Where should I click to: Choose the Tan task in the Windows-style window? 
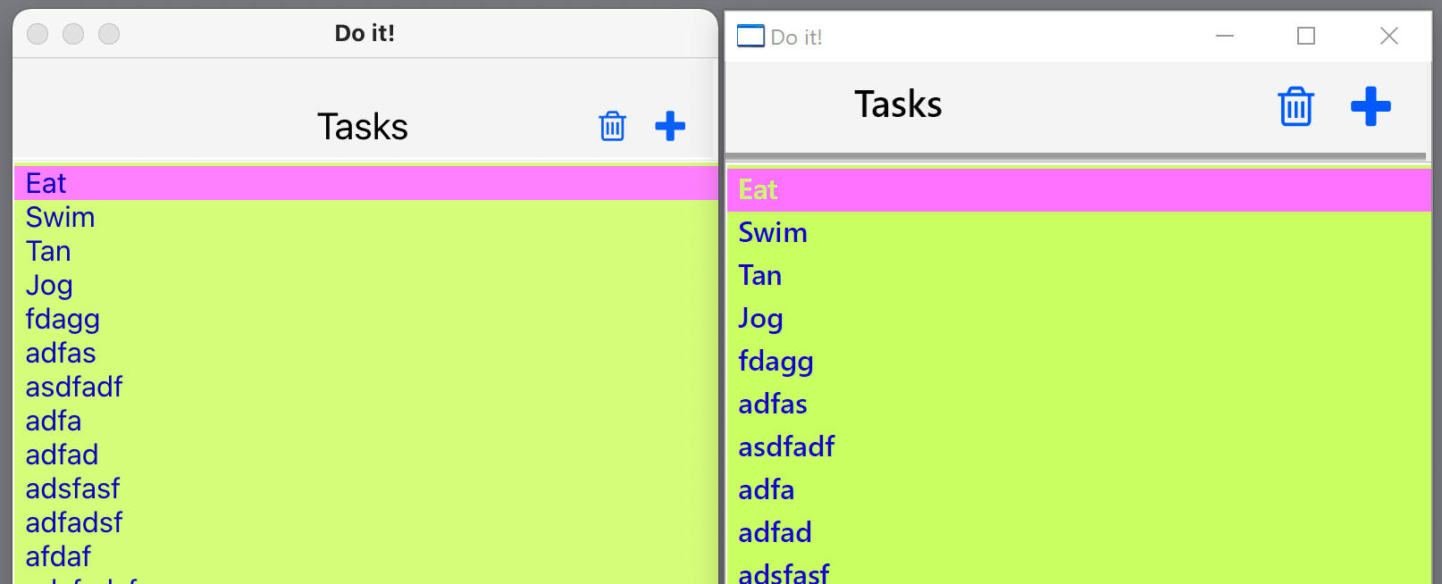click(x=760, y=275)
